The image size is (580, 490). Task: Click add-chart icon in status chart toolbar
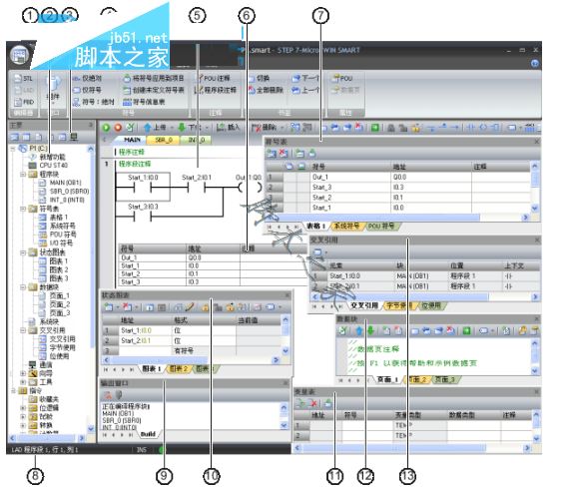click(x=109, y=307)
